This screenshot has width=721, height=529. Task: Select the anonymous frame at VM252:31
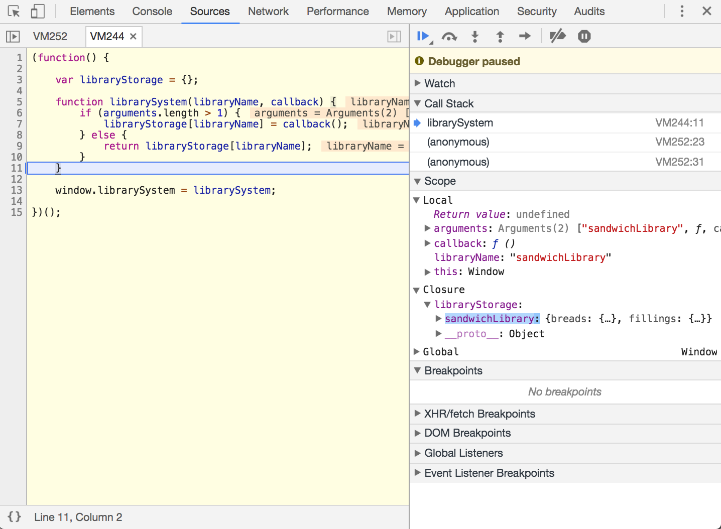[565, 162]
